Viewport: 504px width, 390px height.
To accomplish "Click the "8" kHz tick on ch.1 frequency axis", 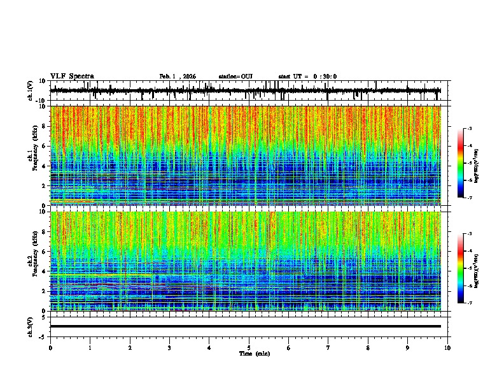I will [44, 126].
